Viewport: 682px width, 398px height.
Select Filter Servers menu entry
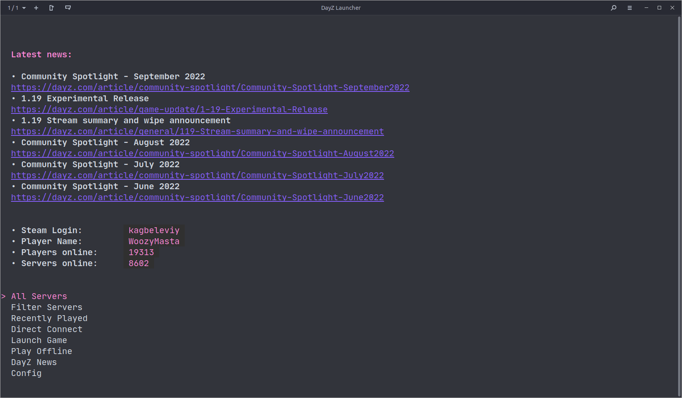[47, 307]
